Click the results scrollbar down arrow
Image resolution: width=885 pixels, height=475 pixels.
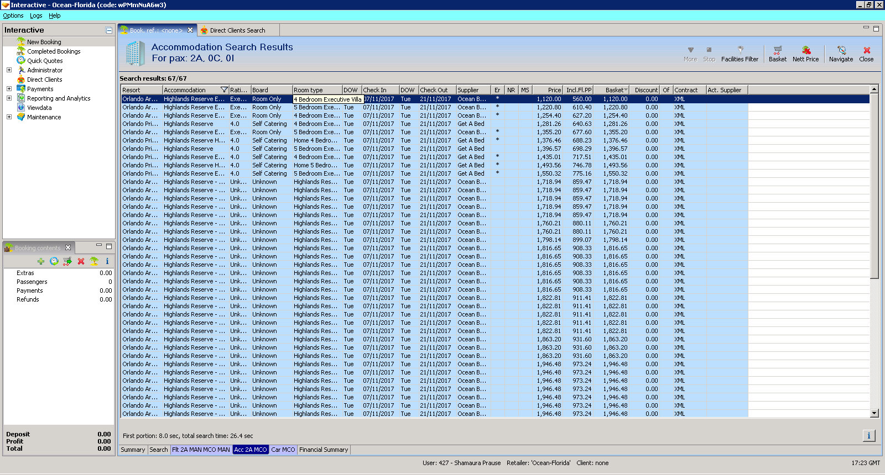(874, 413)
